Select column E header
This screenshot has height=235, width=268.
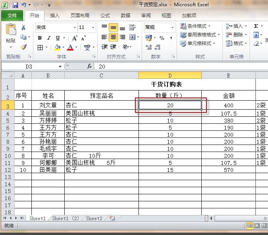pos(228,76)
